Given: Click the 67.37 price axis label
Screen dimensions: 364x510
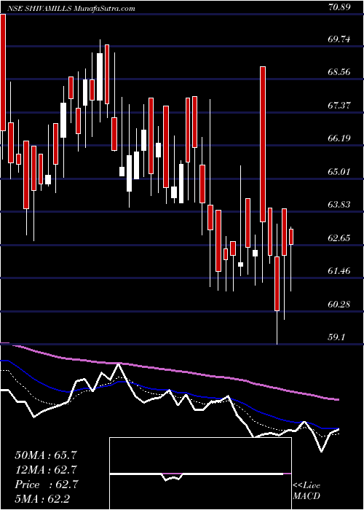Looking at the screenshot, I should point(339,105).
